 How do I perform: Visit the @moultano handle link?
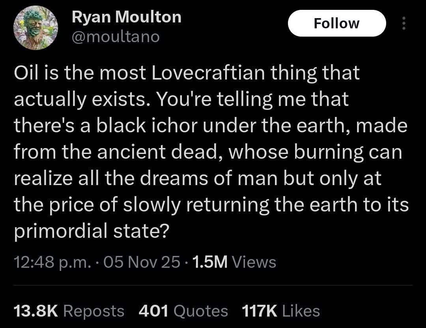tap(115, 37)
